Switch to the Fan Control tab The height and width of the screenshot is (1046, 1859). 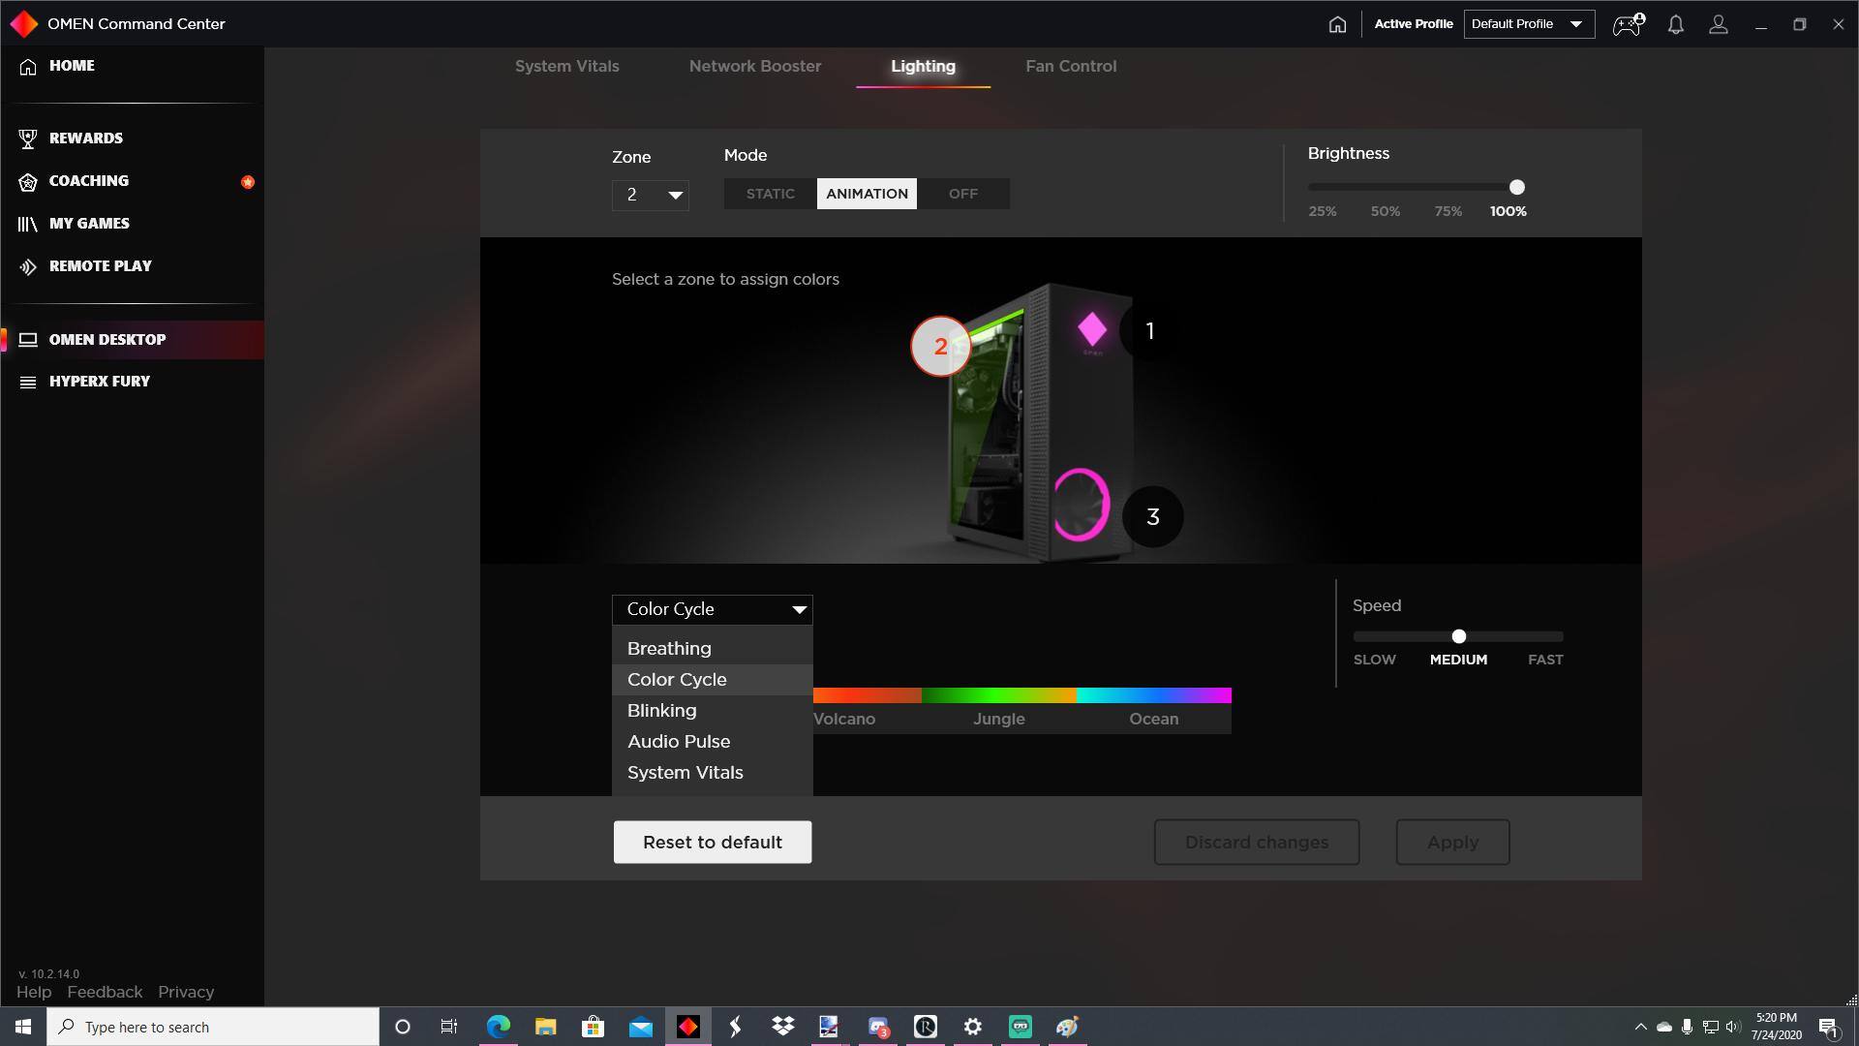pyautogui.click(x=1071, y=67)
